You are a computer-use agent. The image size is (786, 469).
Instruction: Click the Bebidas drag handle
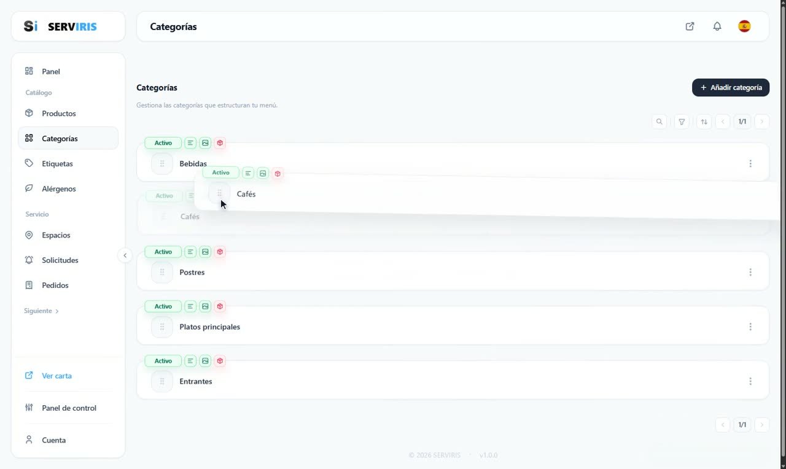point(162,164)
